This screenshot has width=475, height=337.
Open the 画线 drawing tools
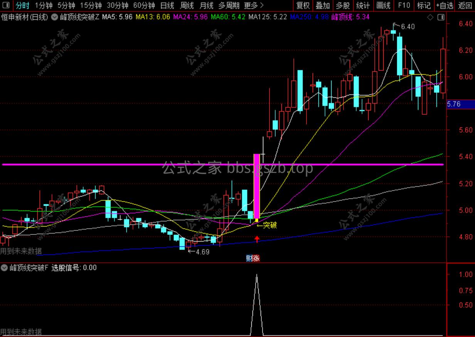383,5
